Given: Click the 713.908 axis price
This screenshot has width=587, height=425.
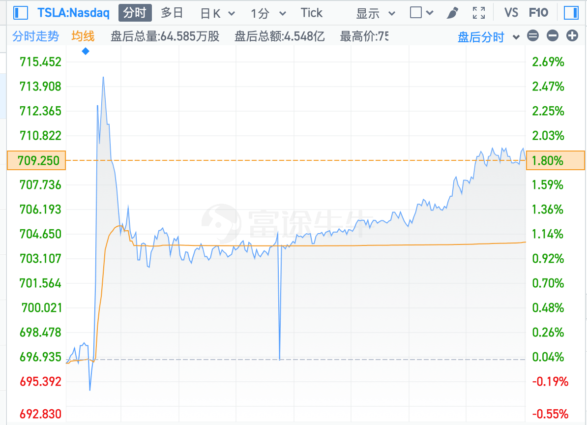Looking at the screenshot, I should click(40, 87).
